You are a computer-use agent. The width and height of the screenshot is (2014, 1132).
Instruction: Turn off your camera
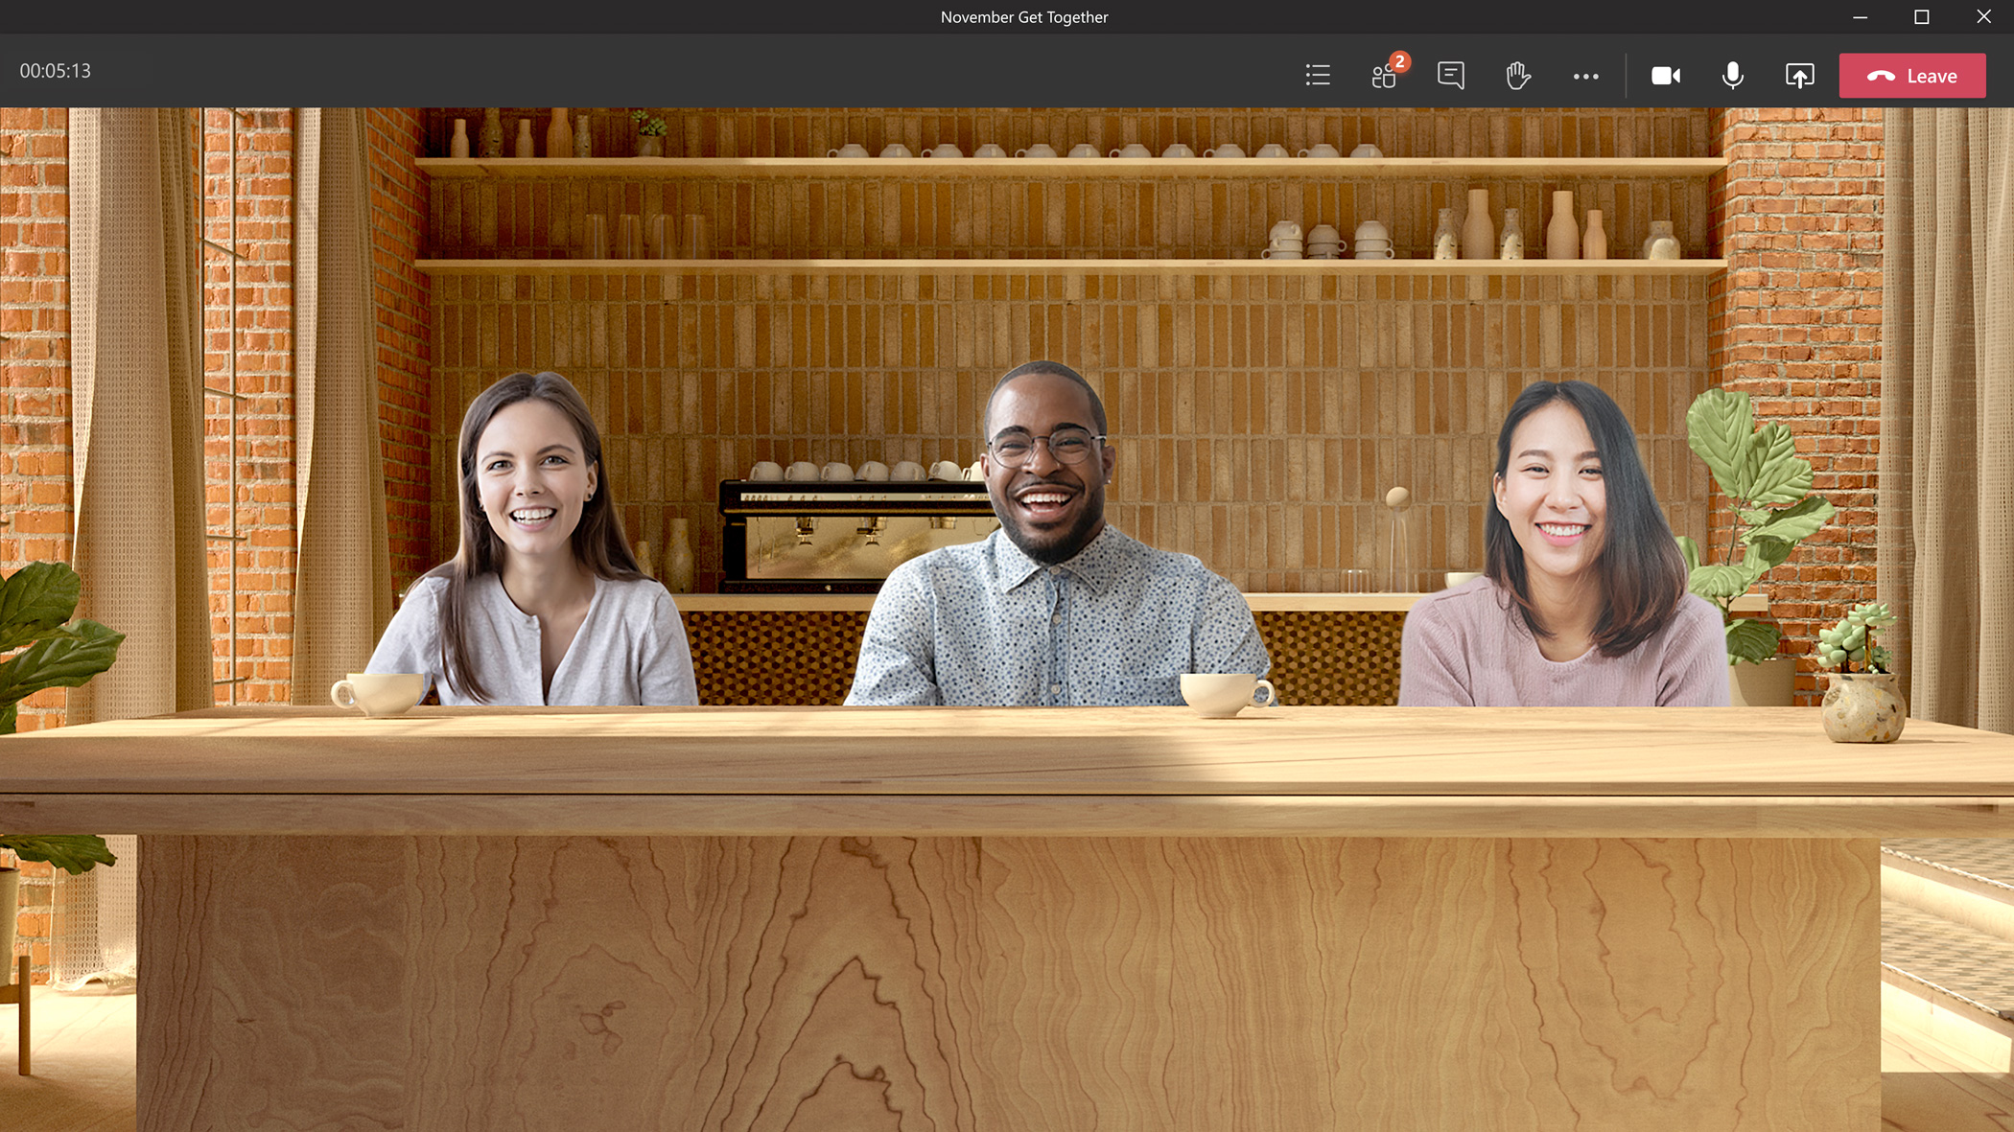point(1666,76)
